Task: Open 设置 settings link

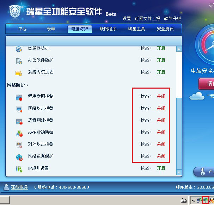Action: (x=127, y=19)
